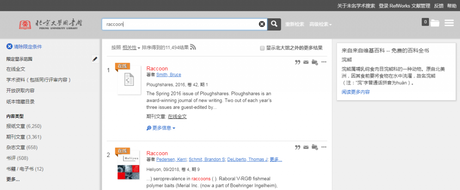Open first result title Raccoon

point(157,69)
